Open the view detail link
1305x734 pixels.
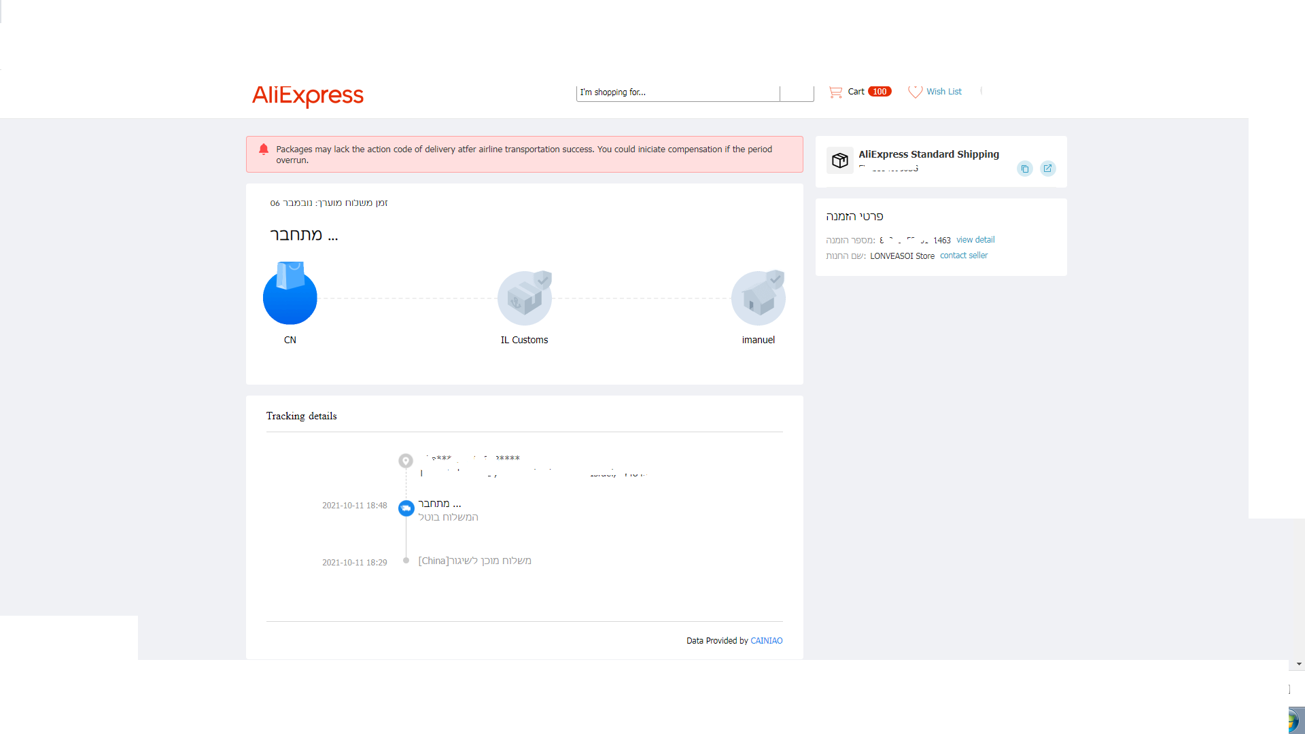click(975, 240)
